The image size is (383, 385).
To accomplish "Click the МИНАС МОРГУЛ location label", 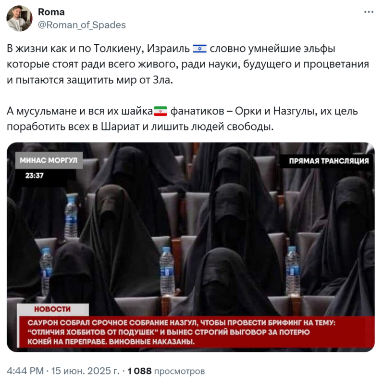I will click(x=49, y=160).
